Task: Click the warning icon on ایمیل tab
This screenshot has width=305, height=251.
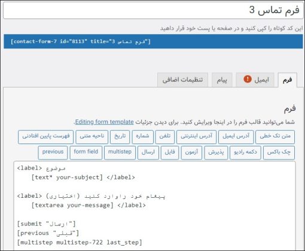Action: [x=248, y=79]
